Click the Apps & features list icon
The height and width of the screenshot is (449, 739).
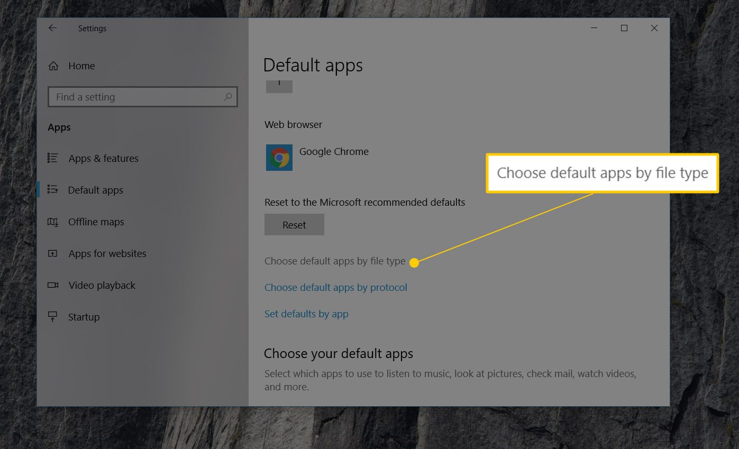tap(52, 158)
